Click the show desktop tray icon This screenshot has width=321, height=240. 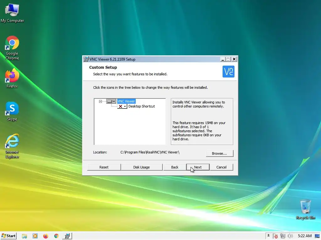(317, 236)
